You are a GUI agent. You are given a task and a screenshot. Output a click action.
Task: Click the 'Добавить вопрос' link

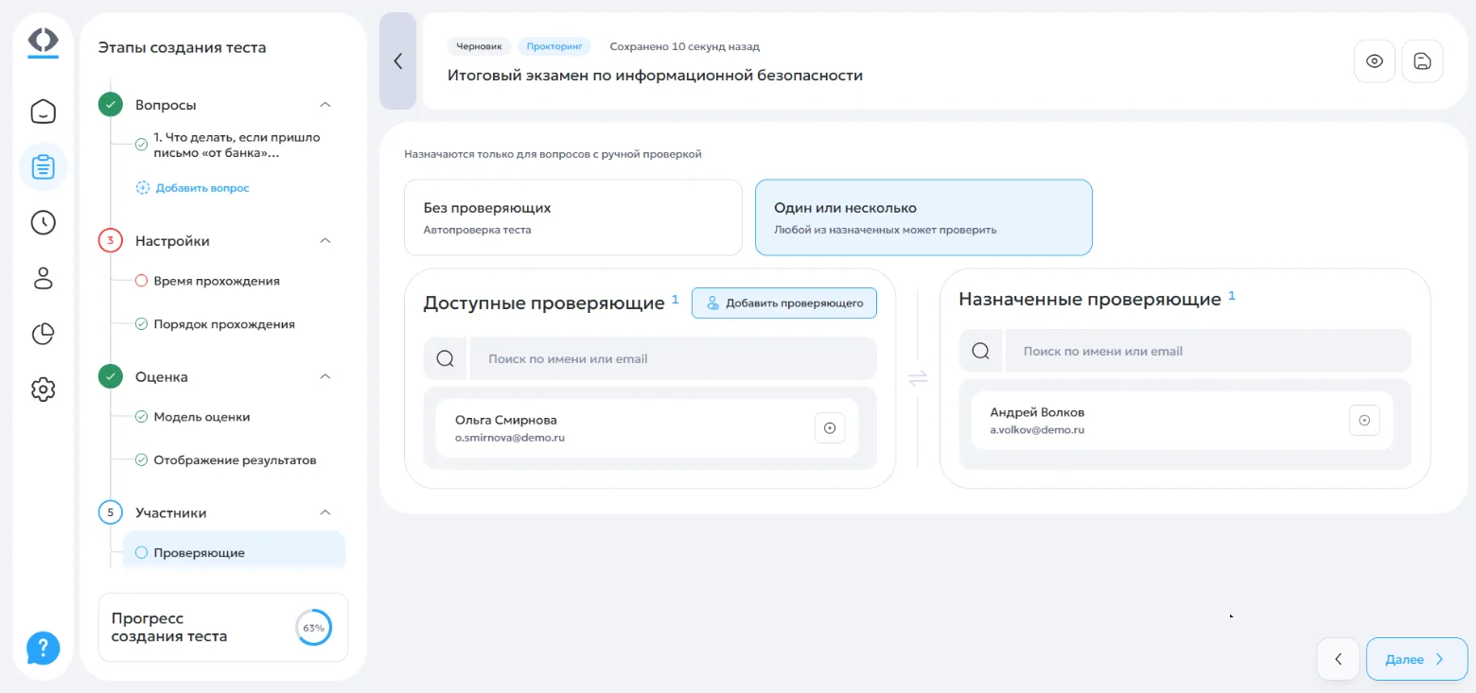[193, 188]
